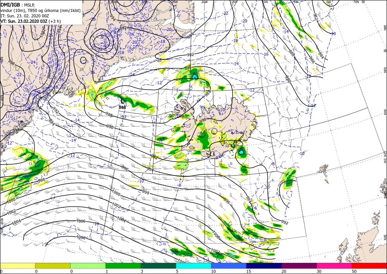This screenshot has height=274, width=387.
Task: Click the '70N 5E' label in the top right
Action: point(360,2)
